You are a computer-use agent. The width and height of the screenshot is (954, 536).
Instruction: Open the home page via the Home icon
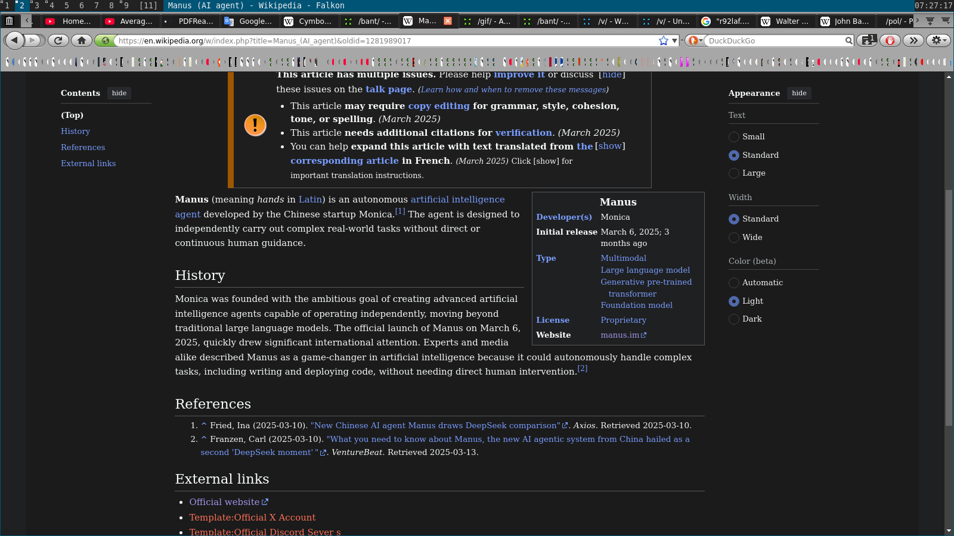coord(82,40)
